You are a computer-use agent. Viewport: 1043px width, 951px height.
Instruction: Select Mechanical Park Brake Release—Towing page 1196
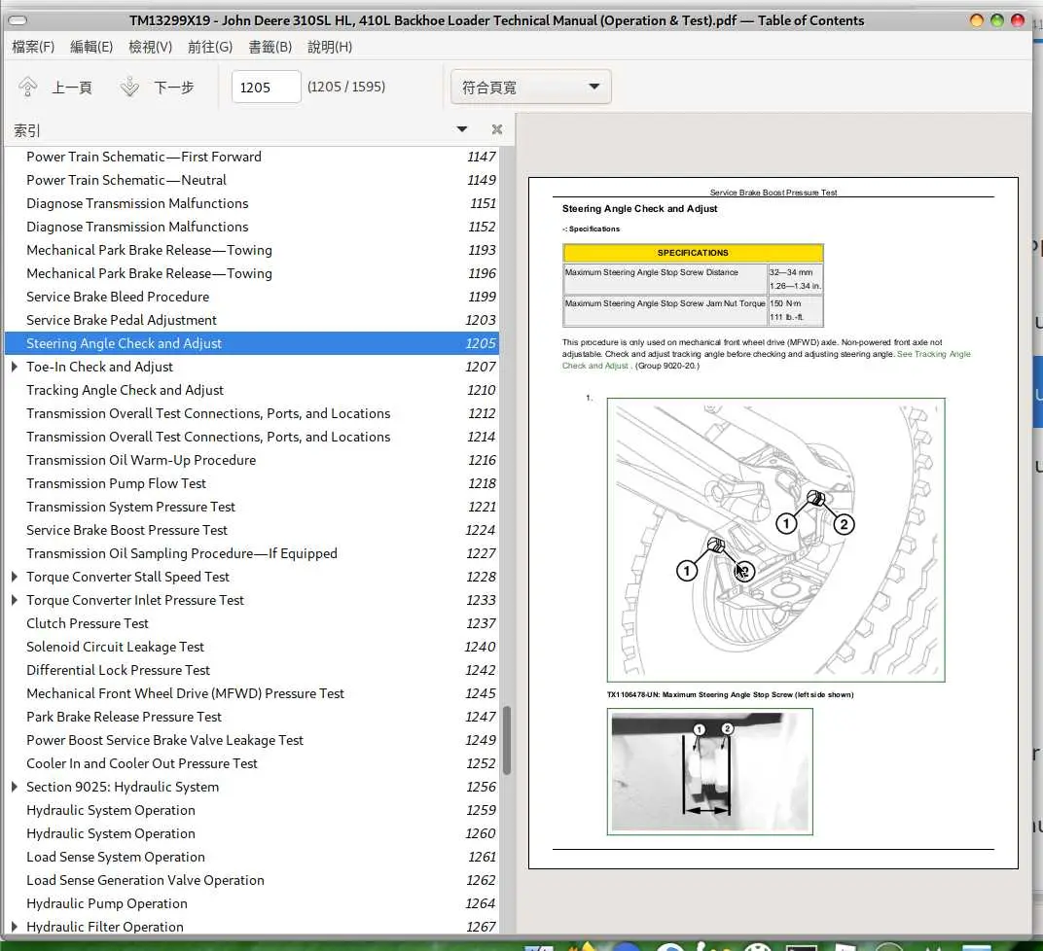pos(251,273)
